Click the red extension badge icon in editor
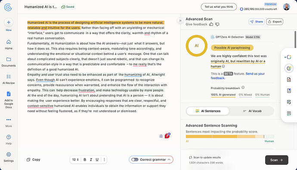 [167, 136]
